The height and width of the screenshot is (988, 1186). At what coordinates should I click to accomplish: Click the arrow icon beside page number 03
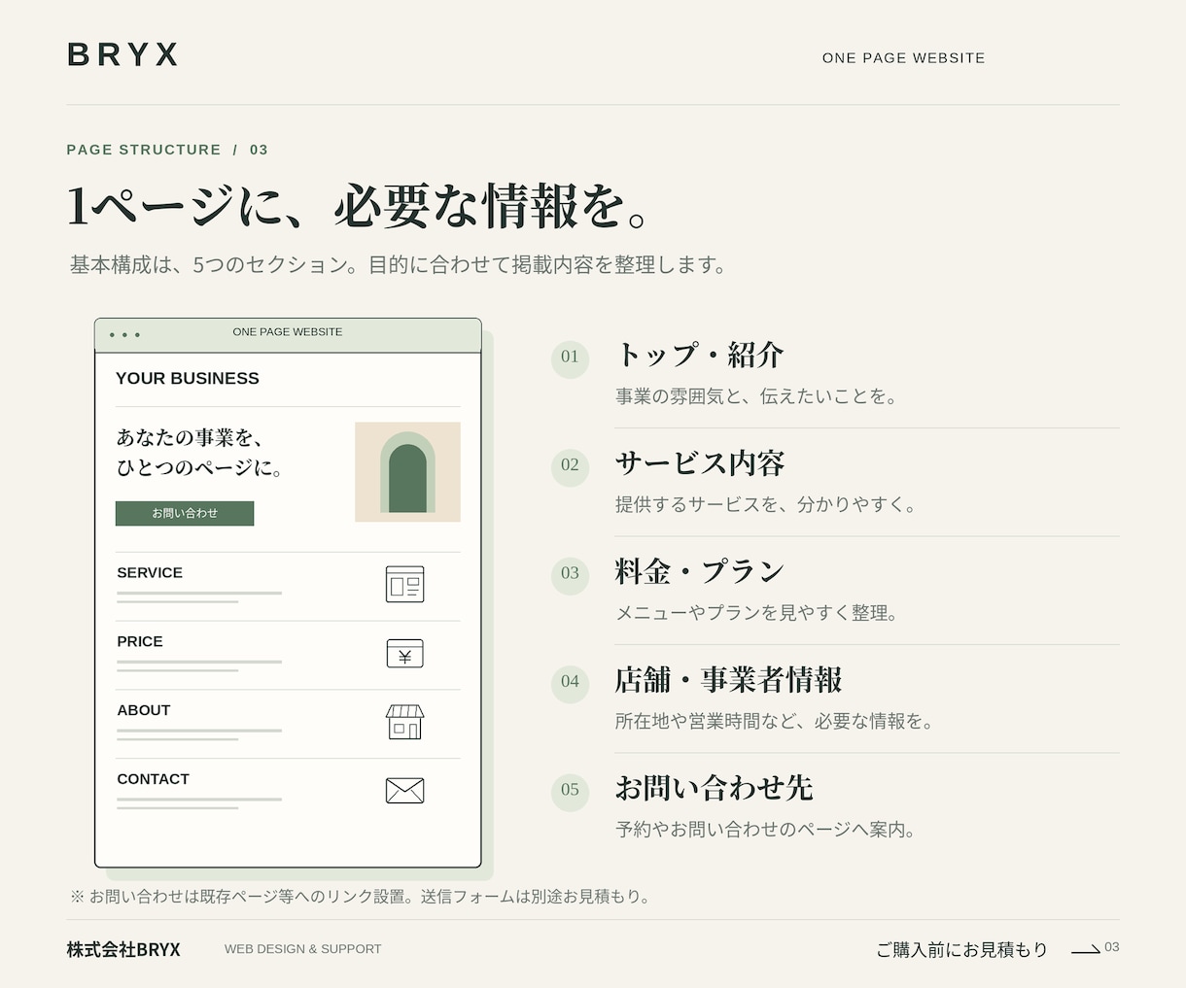pos(1086,949)
